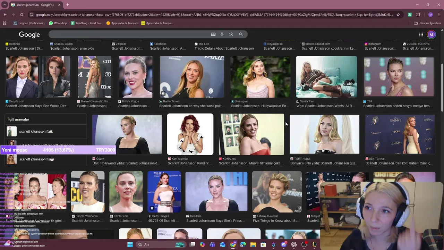
Task: Launch Copilot from the taskbar
Action: [202, 244]
